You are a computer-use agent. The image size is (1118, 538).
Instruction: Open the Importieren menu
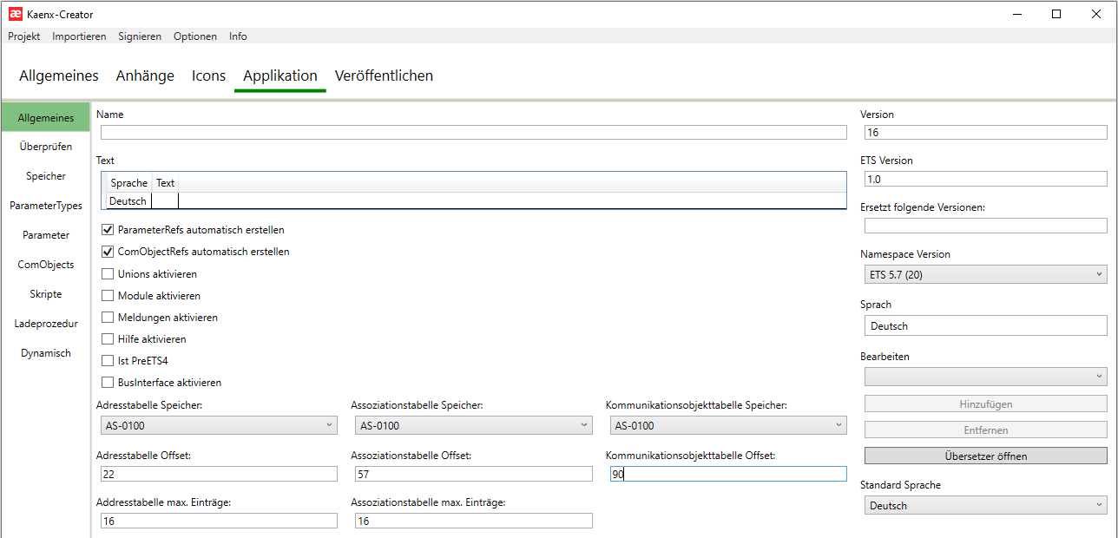point(79,36)
